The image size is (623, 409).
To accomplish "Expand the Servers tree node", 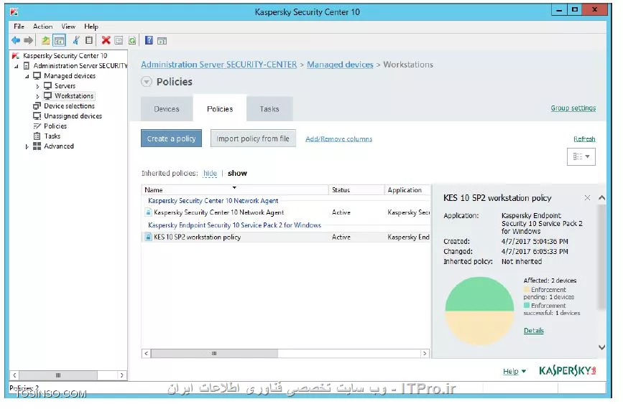I will click(38, 86).
